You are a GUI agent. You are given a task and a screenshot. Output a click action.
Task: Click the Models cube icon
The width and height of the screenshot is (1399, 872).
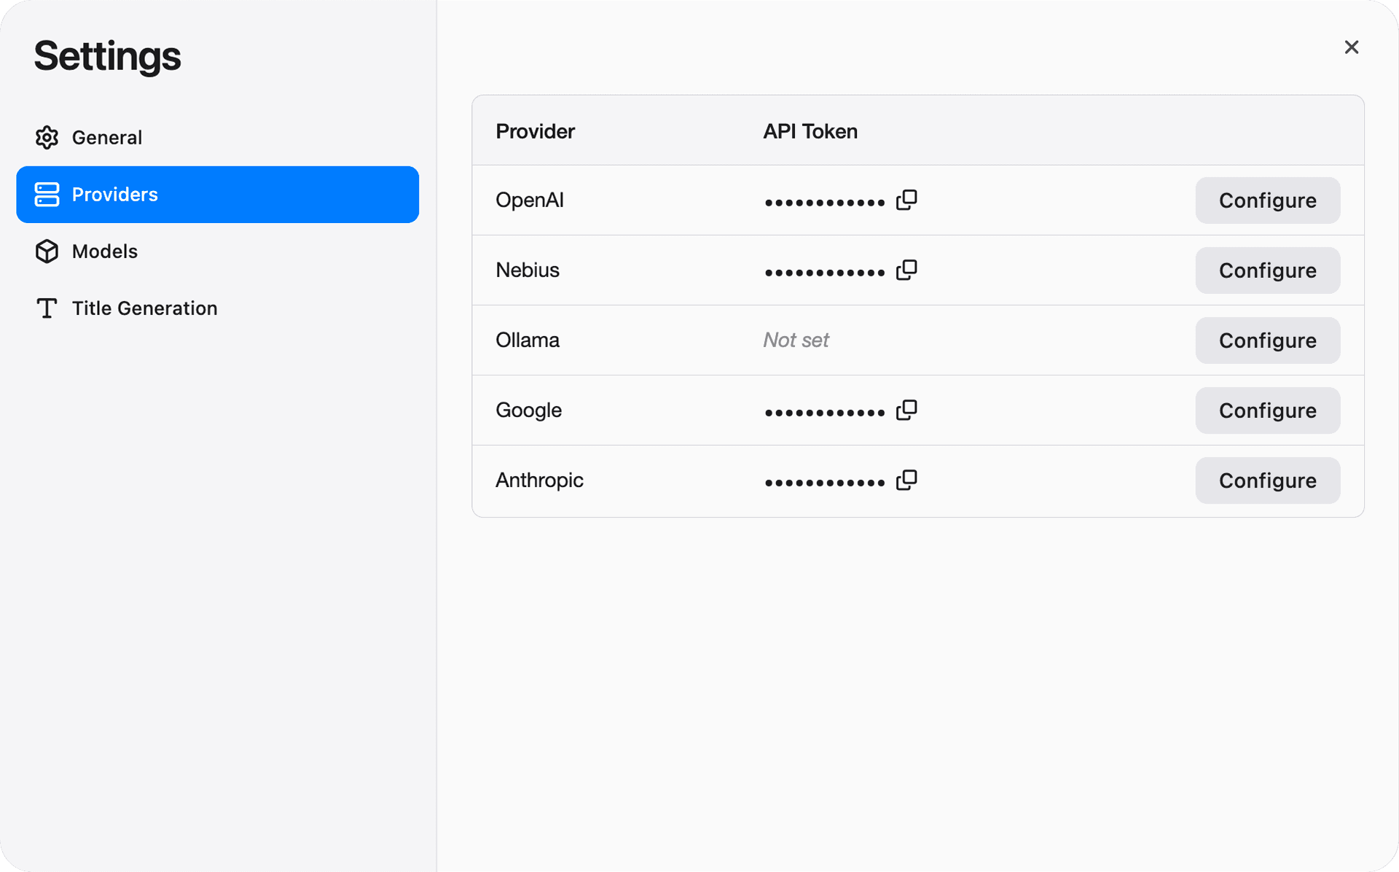[47, 252]
